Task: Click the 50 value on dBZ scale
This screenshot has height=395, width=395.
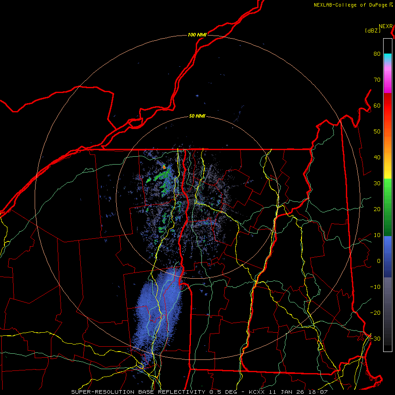Action: pos(377,132)
